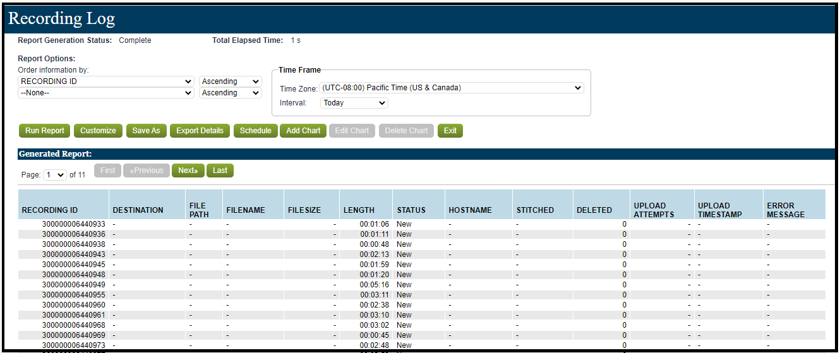
Task: Select recording ID 300000006440960
Action: [73, 305]
